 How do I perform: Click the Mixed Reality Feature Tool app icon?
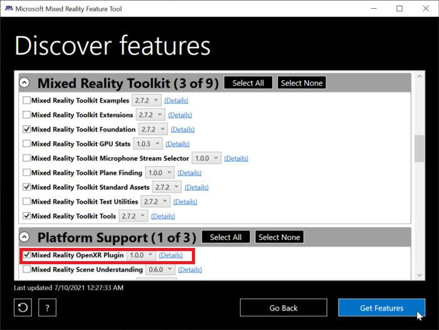(x=9, y=8)
